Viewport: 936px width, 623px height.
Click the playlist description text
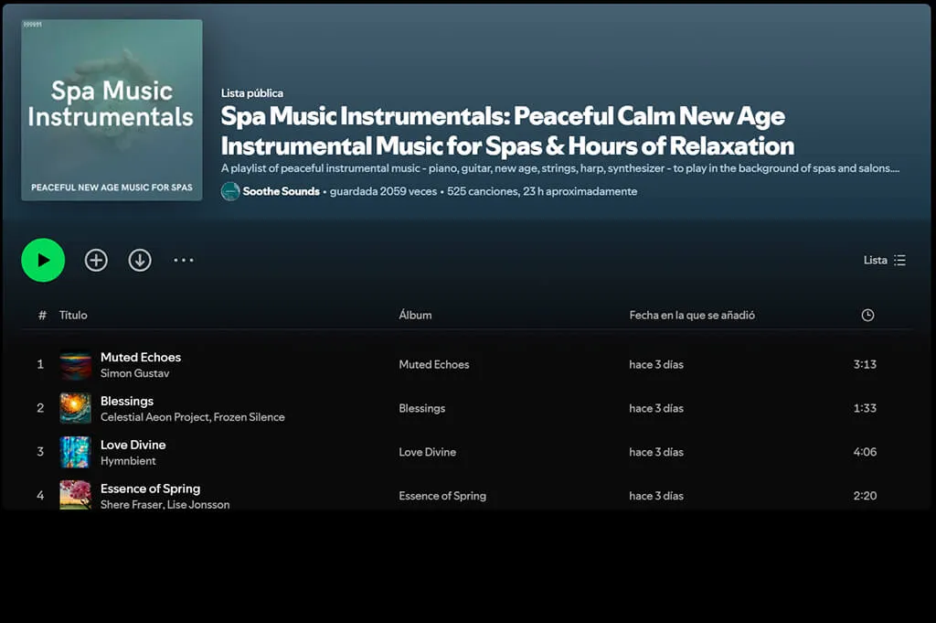[560, 168]
